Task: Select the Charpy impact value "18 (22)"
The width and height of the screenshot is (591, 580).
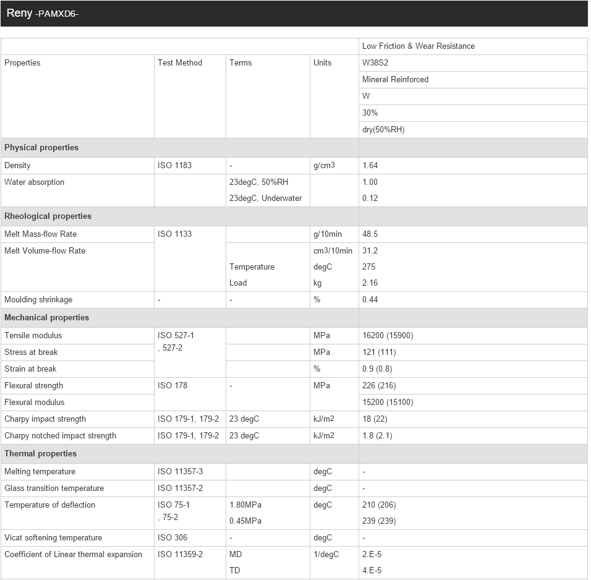Action: [x=375, y=419]
